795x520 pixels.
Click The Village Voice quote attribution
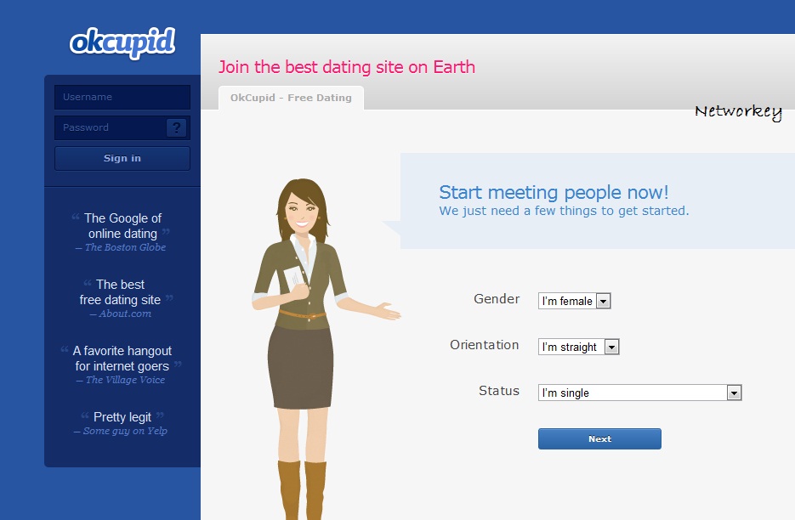pyautogui.click(x=121, y=380)
